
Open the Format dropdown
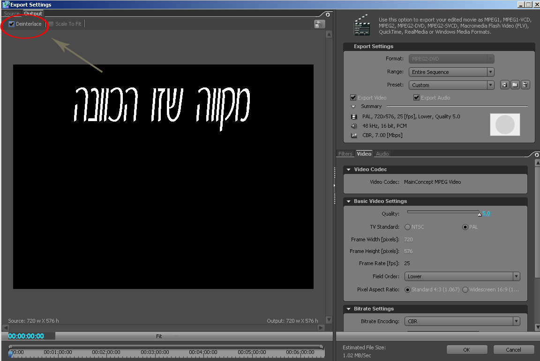[x=451, y=59]
